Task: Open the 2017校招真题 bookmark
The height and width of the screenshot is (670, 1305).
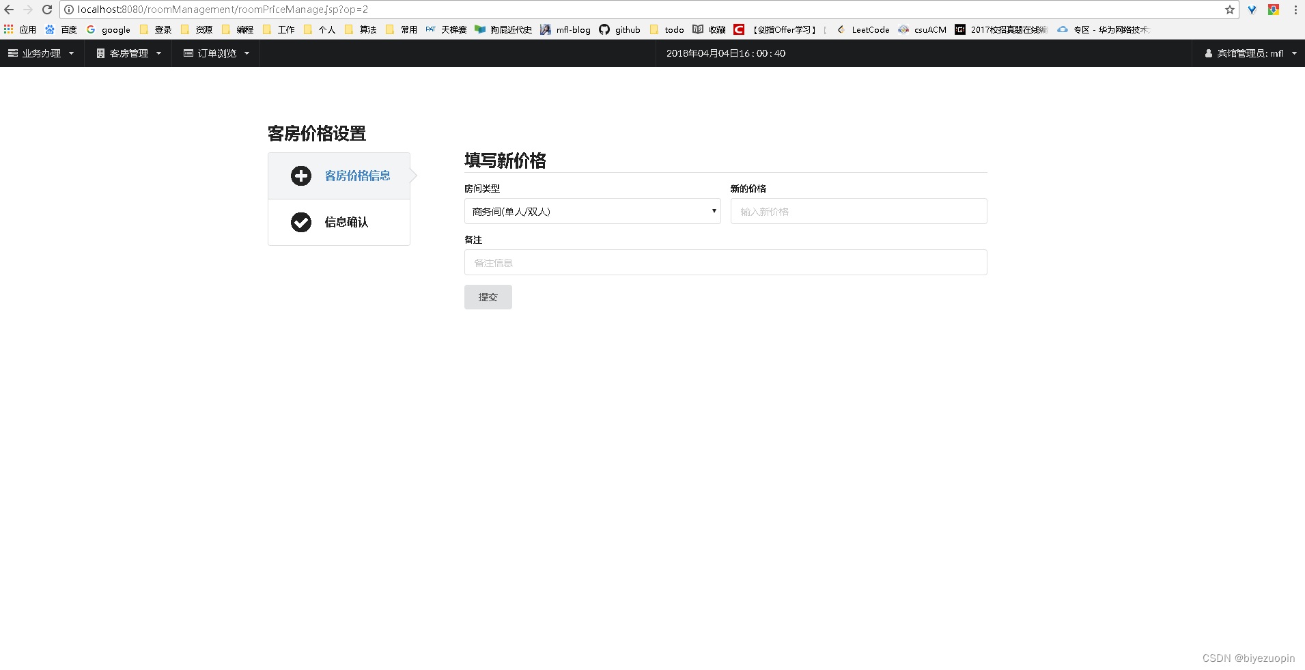Action: 1001,29
